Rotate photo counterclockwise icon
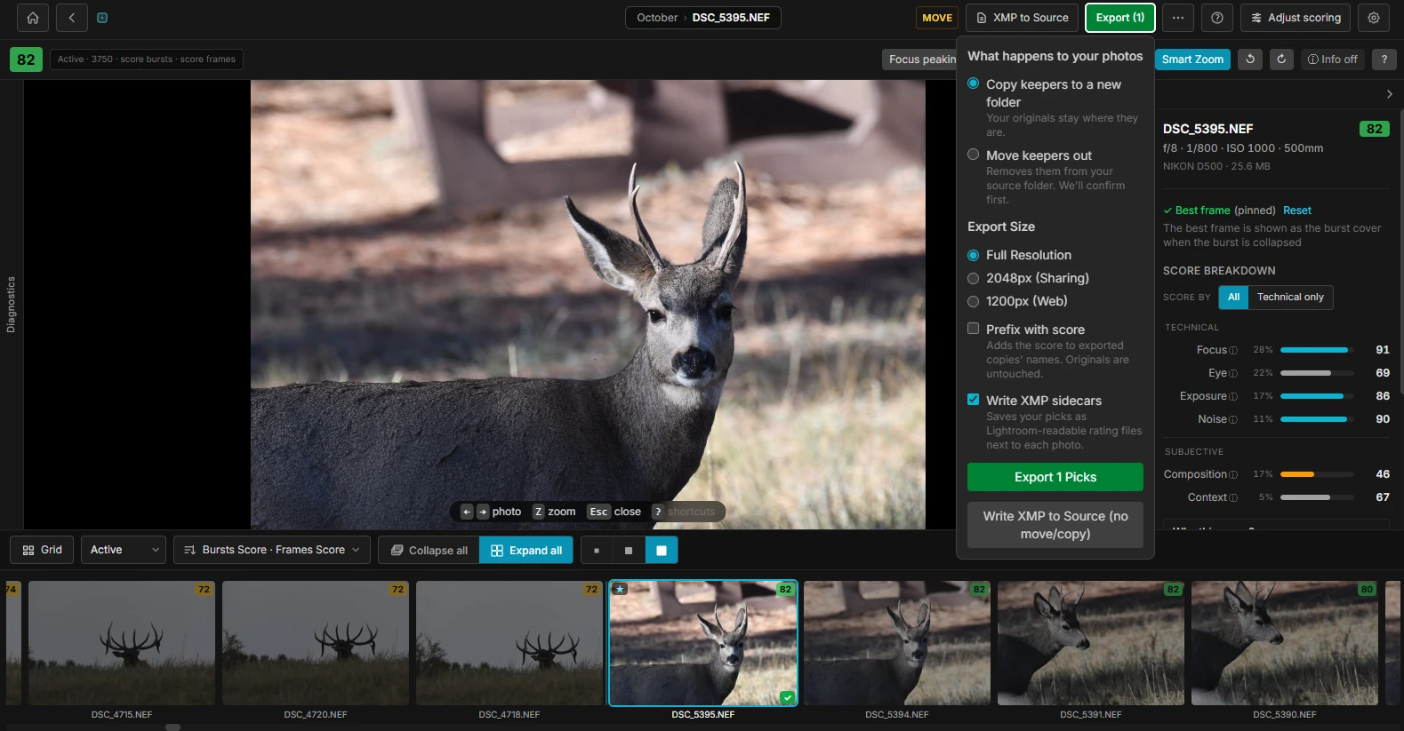This screenshot has height=731, width=1404. click(1250, 60)
